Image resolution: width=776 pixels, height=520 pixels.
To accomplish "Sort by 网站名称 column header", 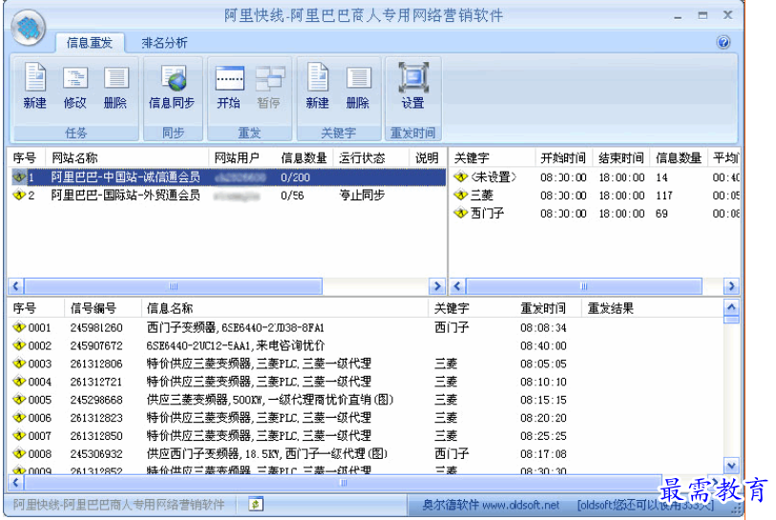I will coord(127,157).
